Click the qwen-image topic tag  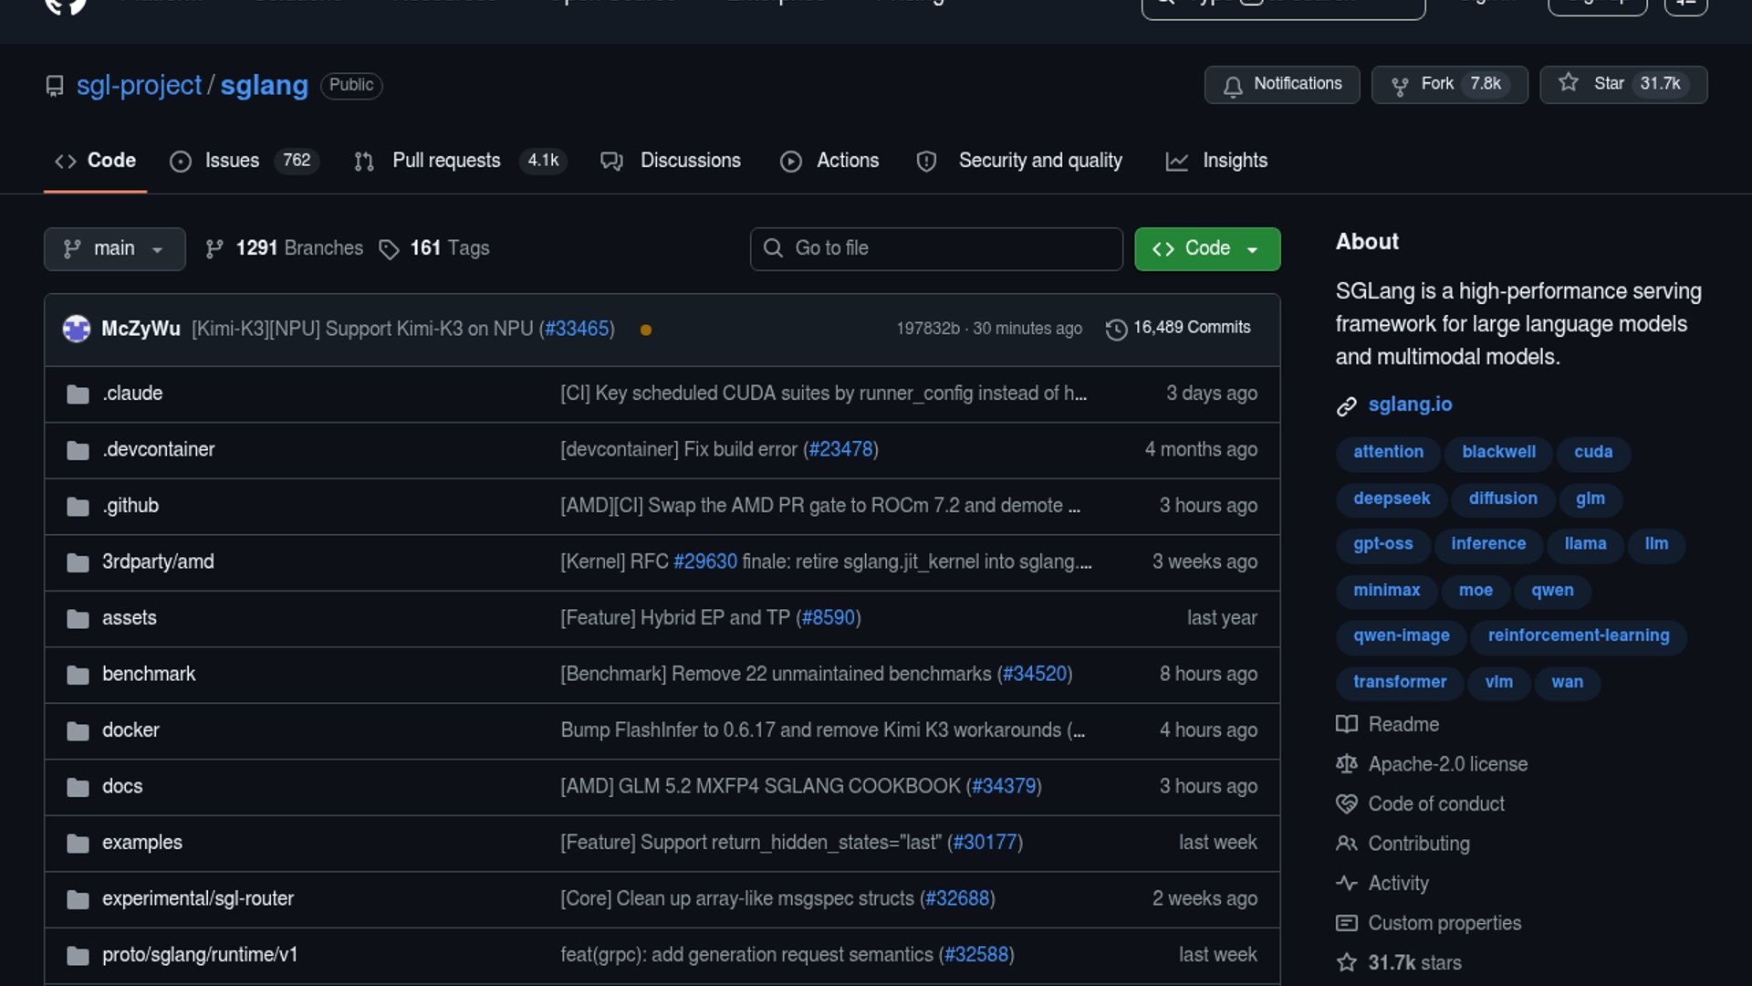1402,635
